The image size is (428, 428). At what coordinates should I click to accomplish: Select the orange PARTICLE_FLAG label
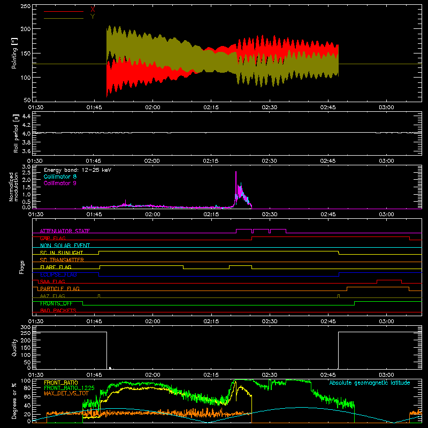pyautogui.click(x=60, y=288)
